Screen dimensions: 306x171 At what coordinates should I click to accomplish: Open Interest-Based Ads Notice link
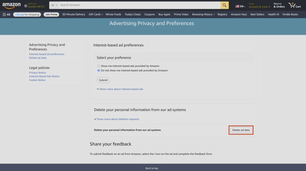pyautogui.click(x=44, y=76)
